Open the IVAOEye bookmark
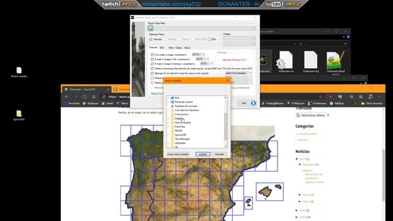Image resolution: width=393 pixels, height=221 pixels. tap(337, 103)
